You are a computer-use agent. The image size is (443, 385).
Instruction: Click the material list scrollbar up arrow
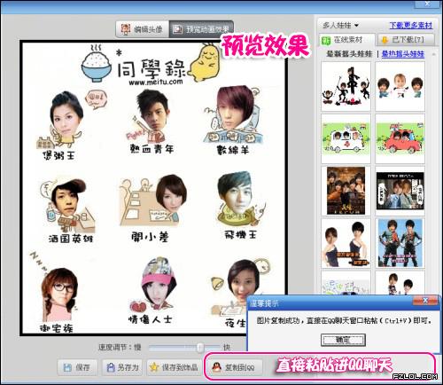coord(433,55)
